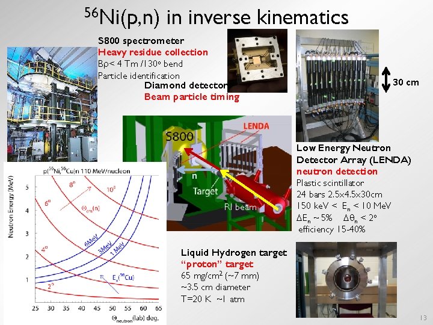433x325 pixels.
Task: Click the 'Low Energy Neutron' heading line
Action: [343, 148]
